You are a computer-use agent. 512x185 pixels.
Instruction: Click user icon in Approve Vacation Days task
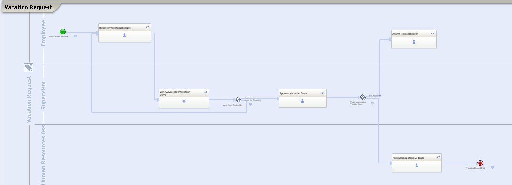pos(302,101)
